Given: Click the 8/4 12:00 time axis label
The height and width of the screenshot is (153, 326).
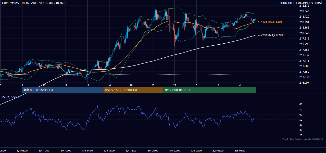Looking at the screenshot, I should tap(66, 151).
